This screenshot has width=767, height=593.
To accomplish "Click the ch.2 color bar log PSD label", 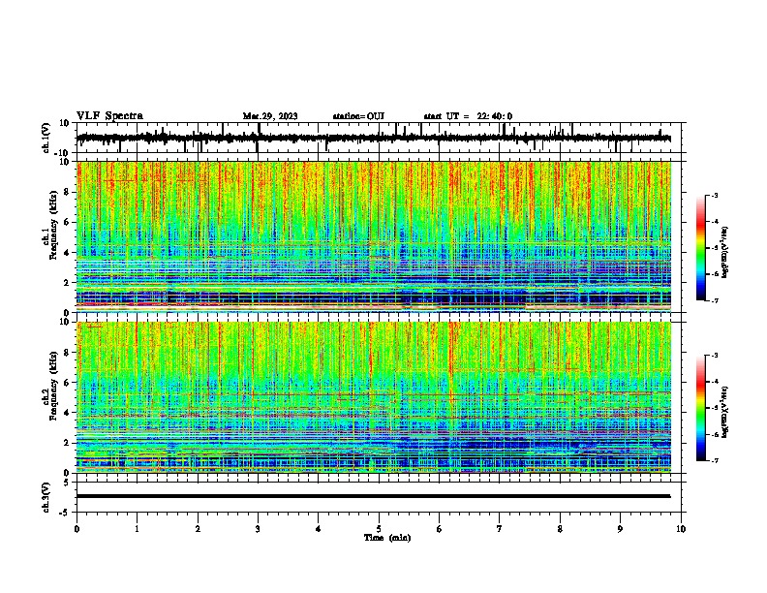I will 724,411.
